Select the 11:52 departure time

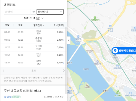[x=7, y=55]
